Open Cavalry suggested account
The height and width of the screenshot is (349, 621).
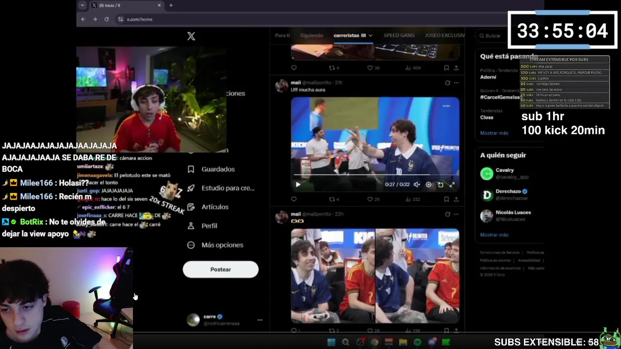point(505,174)
